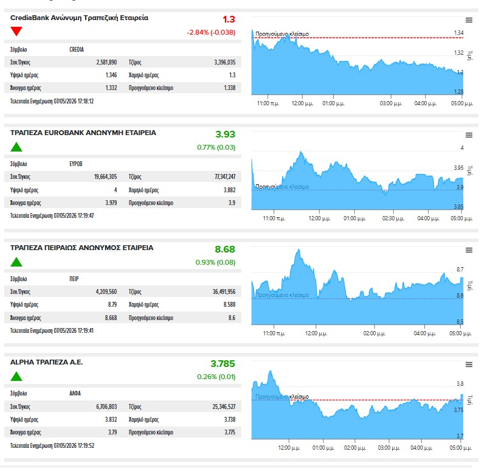Image resolution: width=496 pixels, height=471 pixels.
Task: Click the day low value 3.882
Action: [x=229, y=190]
